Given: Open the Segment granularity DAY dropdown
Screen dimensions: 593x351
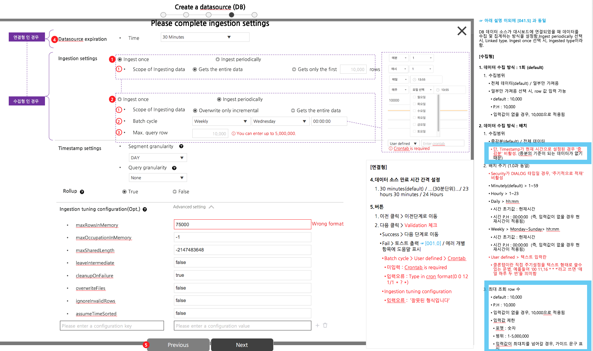Looking at the screenshot, I should coord(158,157).
